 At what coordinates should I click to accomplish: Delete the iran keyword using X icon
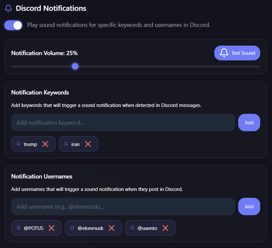[88, 144]
